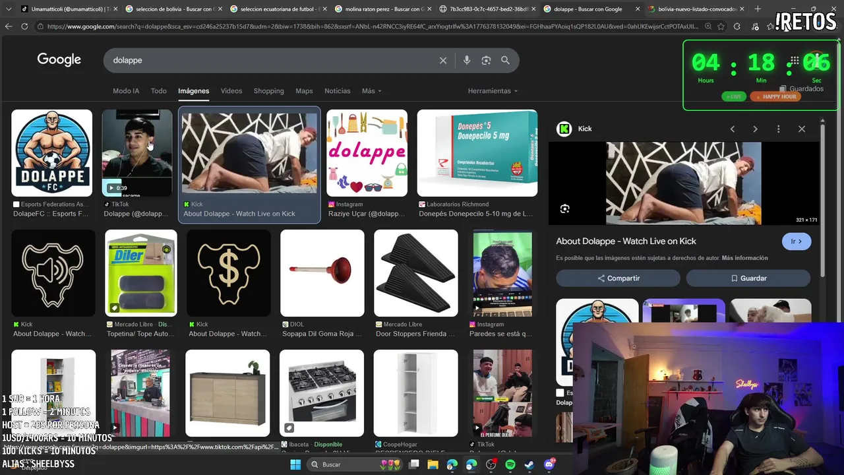Close the image preview panel
Image resolution: width=844 pixels, height=475 pixels.
(802, 129)
